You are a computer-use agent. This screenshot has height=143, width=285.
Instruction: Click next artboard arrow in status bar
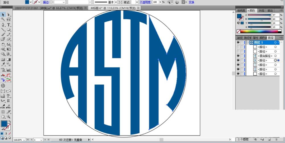[45, 140]
